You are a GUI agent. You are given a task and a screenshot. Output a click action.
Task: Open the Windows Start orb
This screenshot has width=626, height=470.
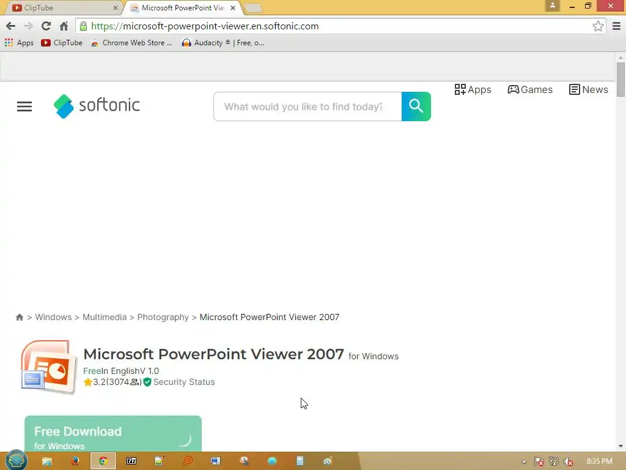[17, 461]
